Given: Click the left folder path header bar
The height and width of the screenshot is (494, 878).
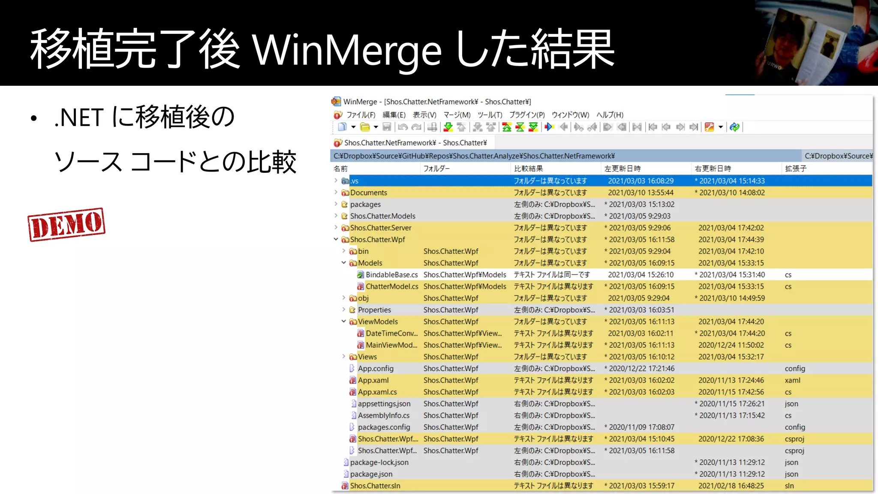Looking at the screenshot, I should click(566, 156).
